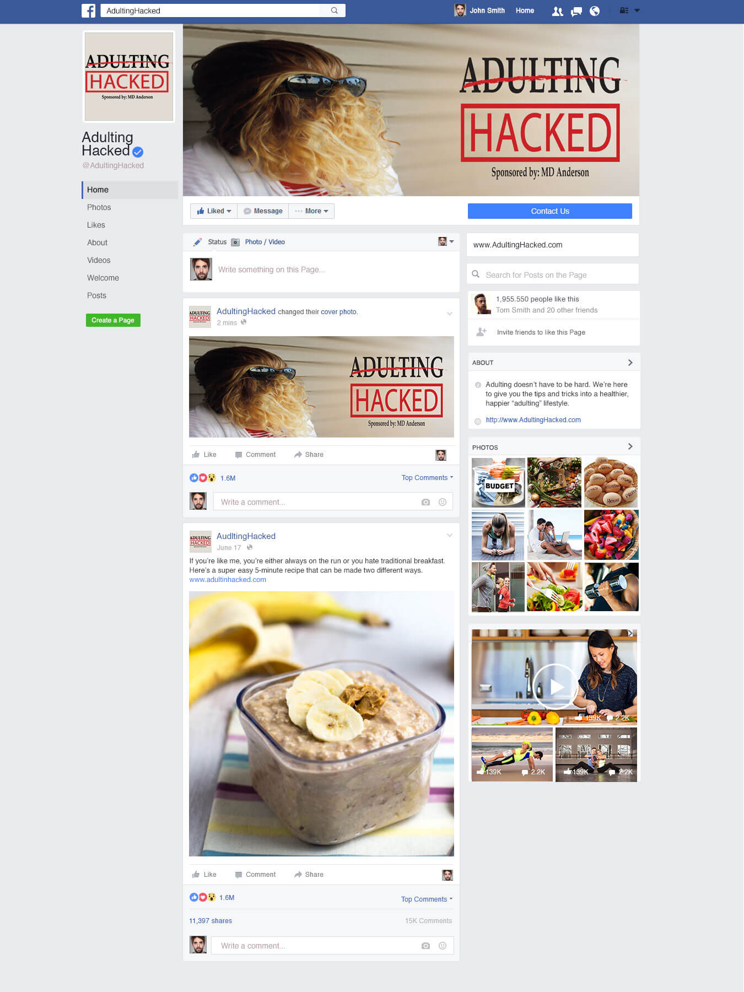Like the breakfast recipe post
The image size is (744, 992).
pyautogui.click(x=204, y=875)
